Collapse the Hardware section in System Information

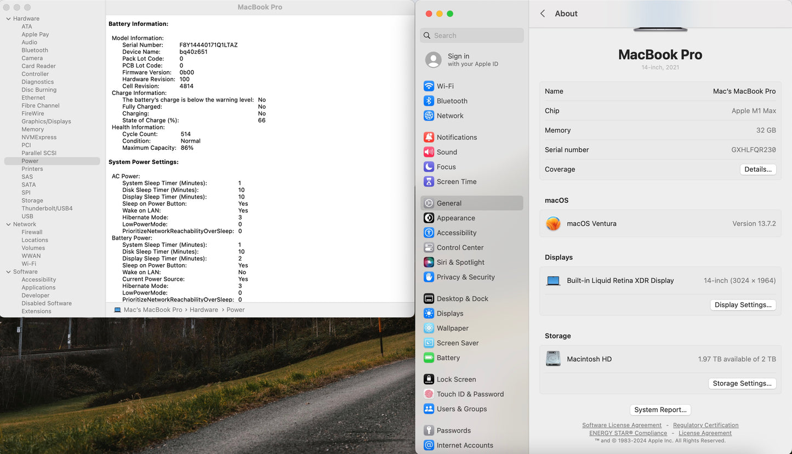pyautogui.click(x=8, y=19)
